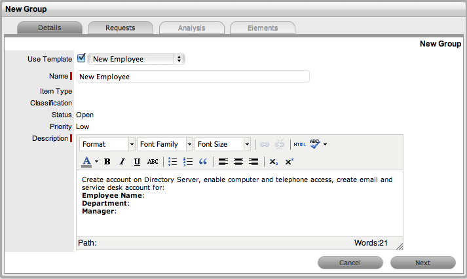
Task: Remove link using the unlink icon
Action: click(x=280, y=145)
